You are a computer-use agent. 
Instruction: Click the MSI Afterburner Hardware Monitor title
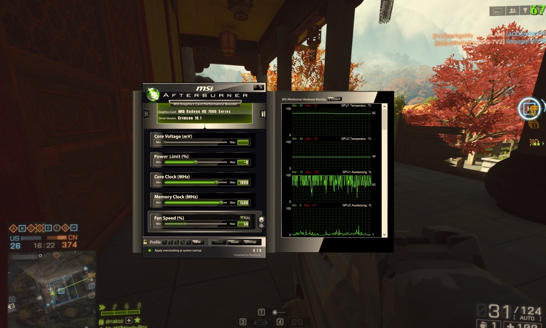tap(304, 99)
